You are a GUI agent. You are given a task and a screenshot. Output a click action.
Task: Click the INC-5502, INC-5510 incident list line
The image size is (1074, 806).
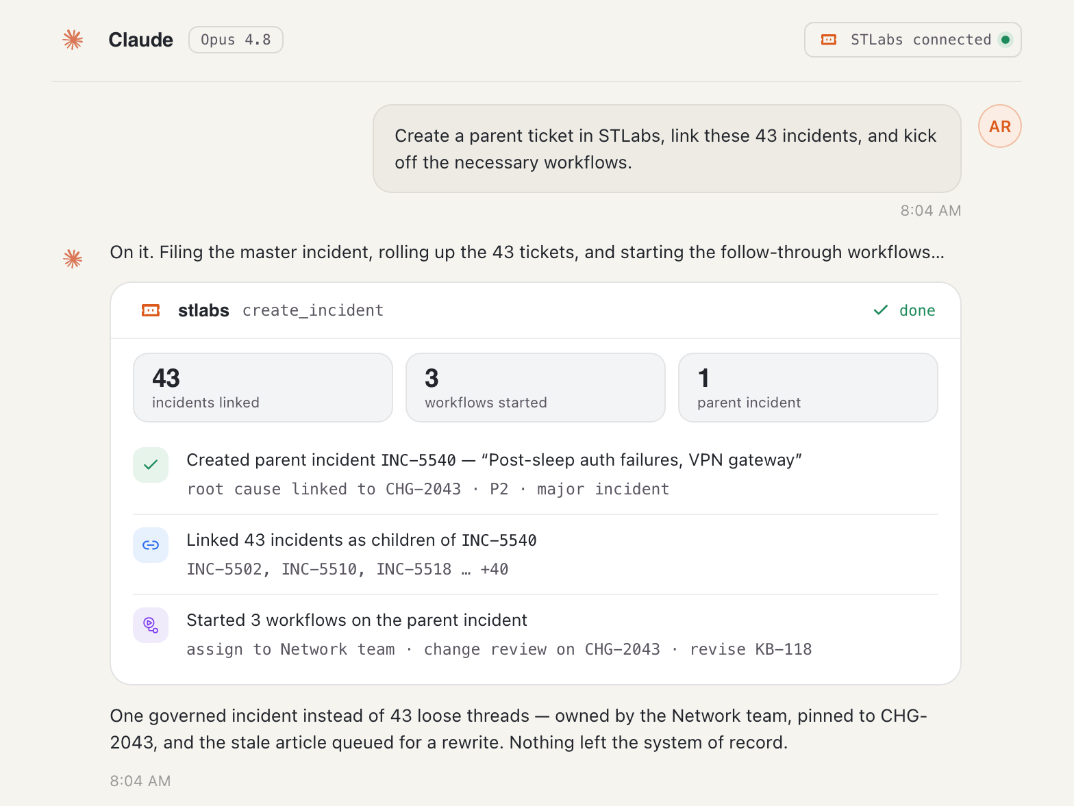point(348,569)
